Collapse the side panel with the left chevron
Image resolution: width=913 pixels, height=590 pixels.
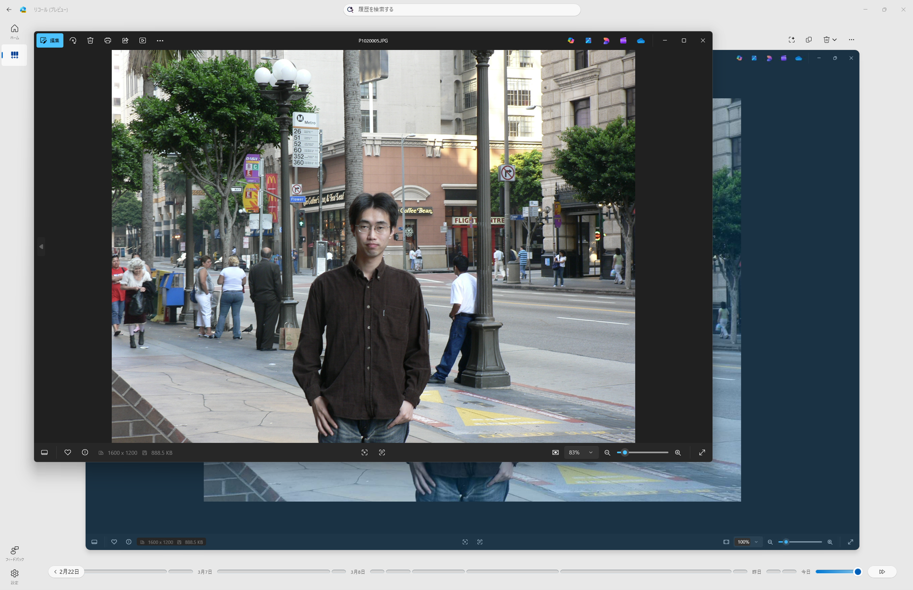[x=41, y=246]
